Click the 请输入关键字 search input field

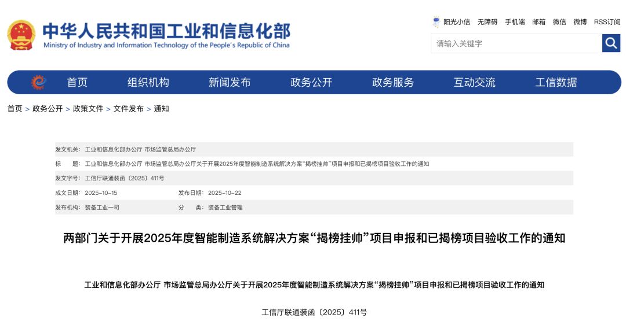pos(516,43)
